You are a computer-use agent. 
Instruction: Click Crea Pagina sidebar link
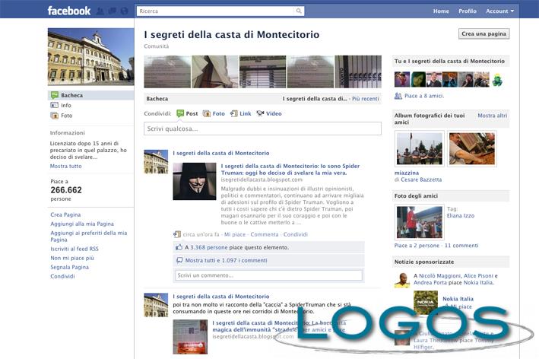click(x=65, y=214)
